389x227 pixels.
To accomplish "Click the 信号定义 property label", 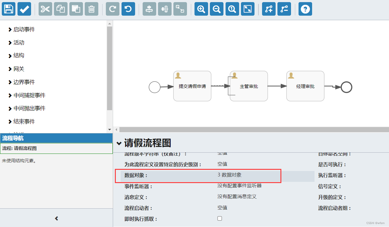I will 330,187.
